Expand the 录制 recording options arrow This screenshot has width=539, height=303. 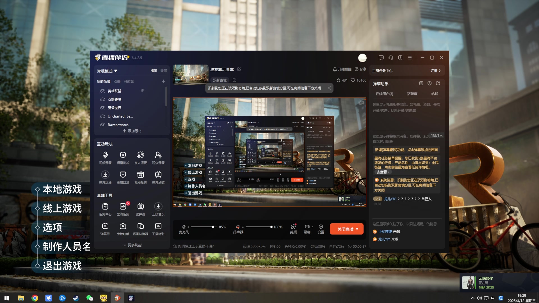pyautogui.click(x=312, y=227)
